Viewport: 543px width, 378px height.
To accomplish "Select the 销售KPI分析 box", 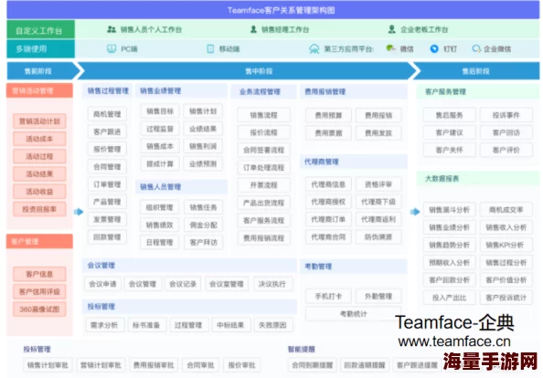I will (x=506, y=246).
